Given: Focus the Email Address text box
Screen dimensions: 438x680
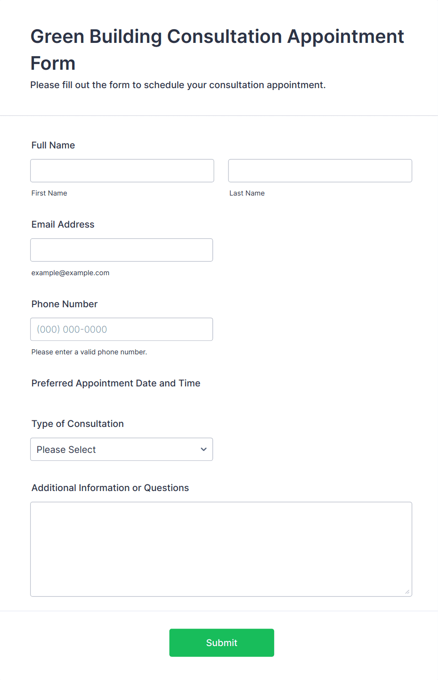Looking at the screenshot, I should click(x=122, y=250).
